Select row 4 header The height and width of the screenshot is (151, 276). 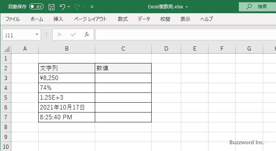point(6,88)
